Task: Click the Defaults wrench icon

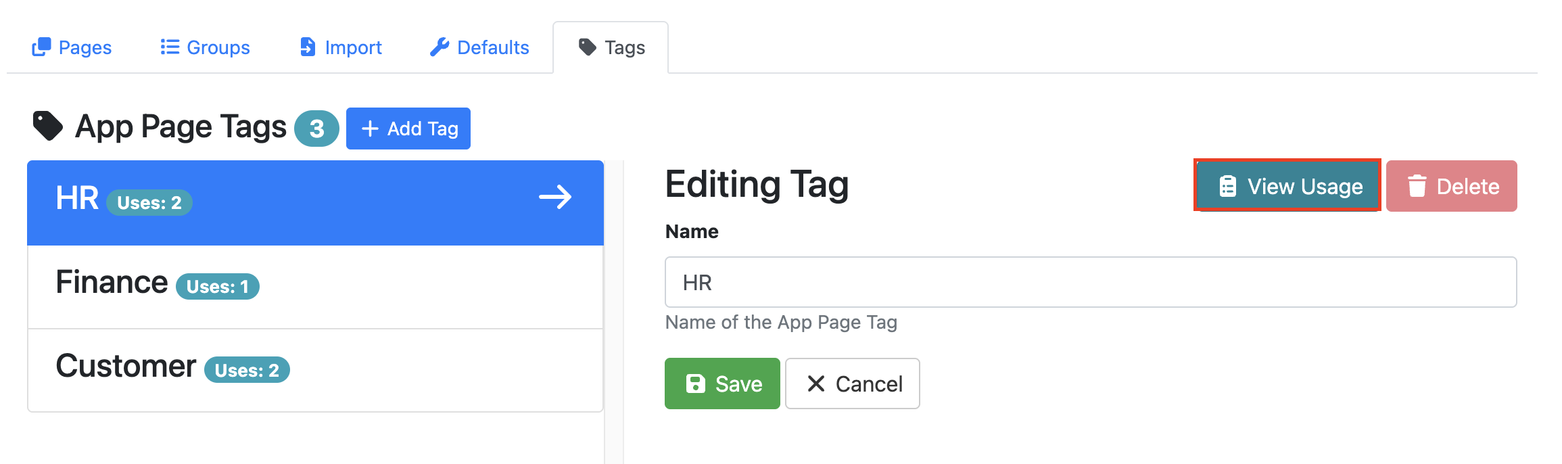Action: click(440, 47)
